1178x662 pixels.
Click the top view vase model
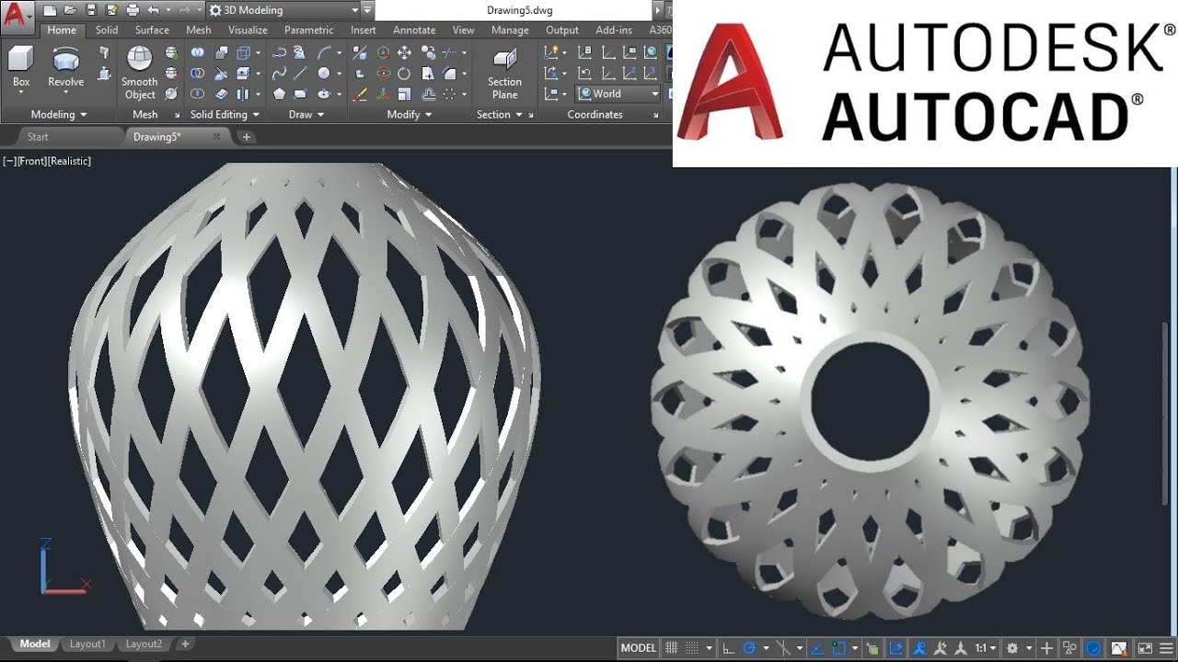click(x=871, y=401)
